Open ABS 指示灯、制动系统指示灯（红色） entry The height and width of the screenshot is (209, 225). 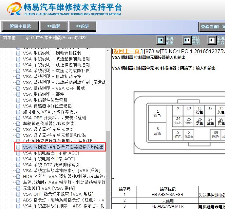pos(64,200)
